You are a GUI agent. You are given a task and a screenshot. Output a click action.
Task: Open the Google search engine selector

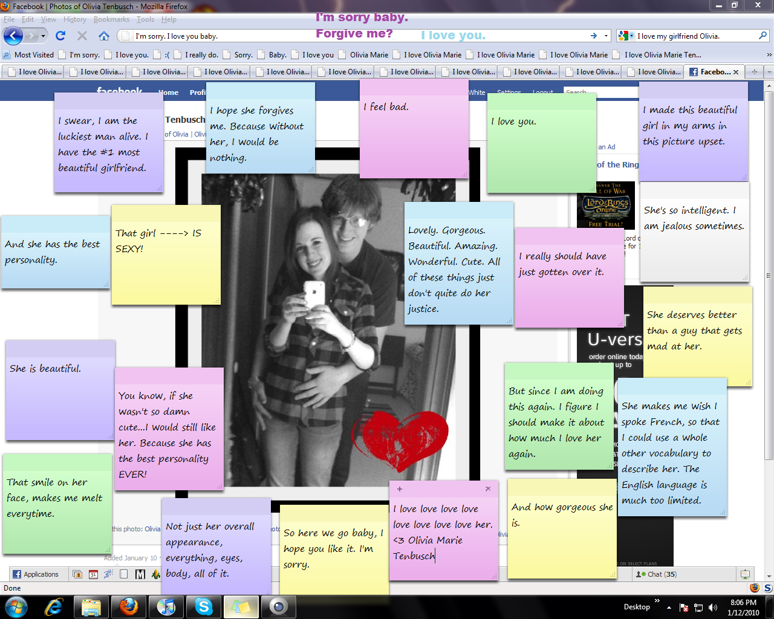626,36
